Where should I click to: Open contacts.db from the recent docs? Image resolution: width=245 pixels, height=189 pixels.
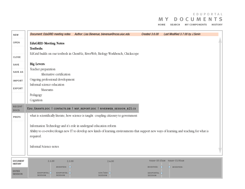click(63, 109)
